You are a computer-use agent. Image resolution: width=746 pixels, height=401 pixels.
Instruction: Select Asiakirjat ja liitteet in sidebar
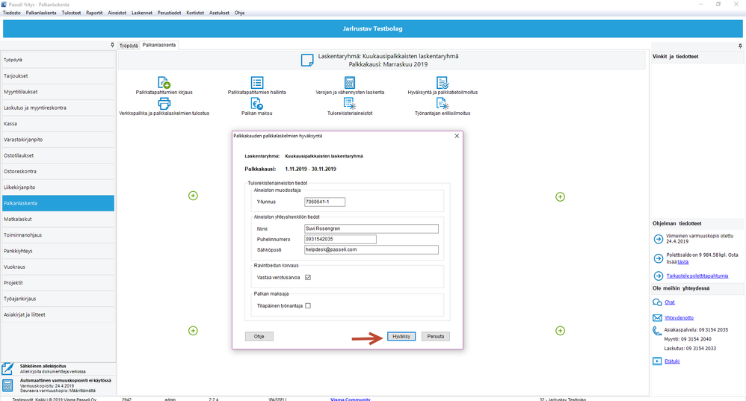point(58,314)
